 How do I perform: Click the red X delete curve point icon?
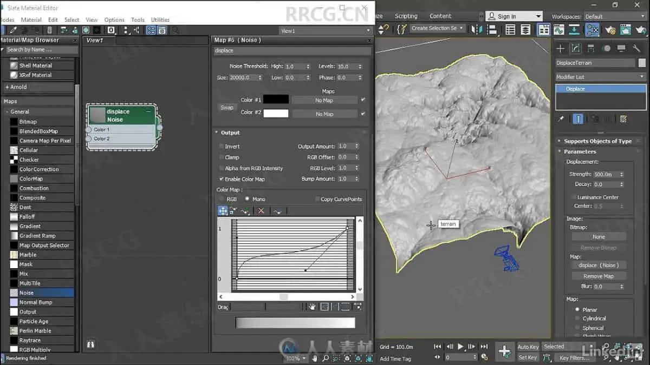tap(261, 211)
